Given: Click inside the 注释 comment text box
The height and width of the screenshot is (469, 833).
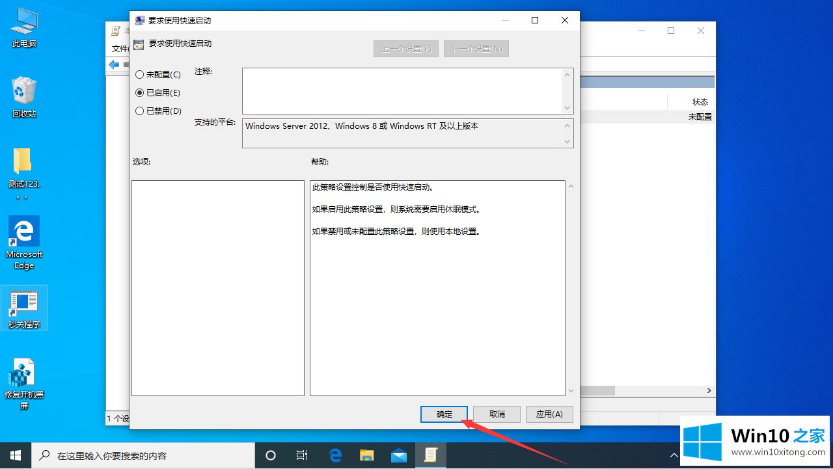Looking at the screenshot, I should (402, 91).
